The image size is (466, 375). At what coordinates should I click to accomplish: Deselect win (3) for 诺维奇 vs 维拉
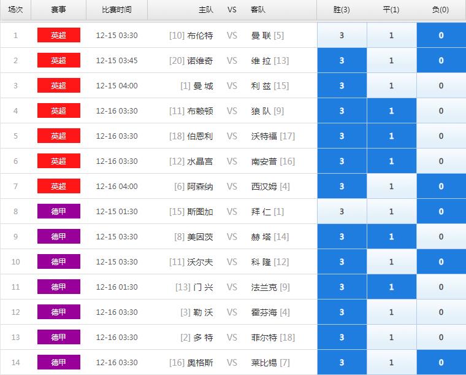[x=342, y=60]
